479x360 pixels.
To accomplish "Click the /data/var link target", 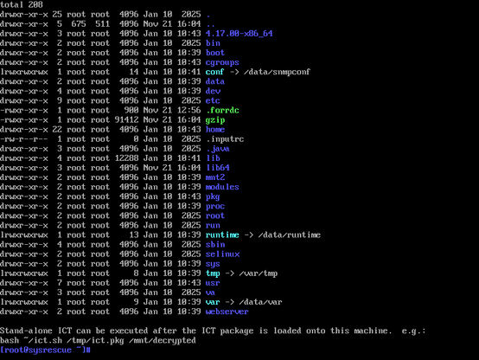I will [260, 302].
